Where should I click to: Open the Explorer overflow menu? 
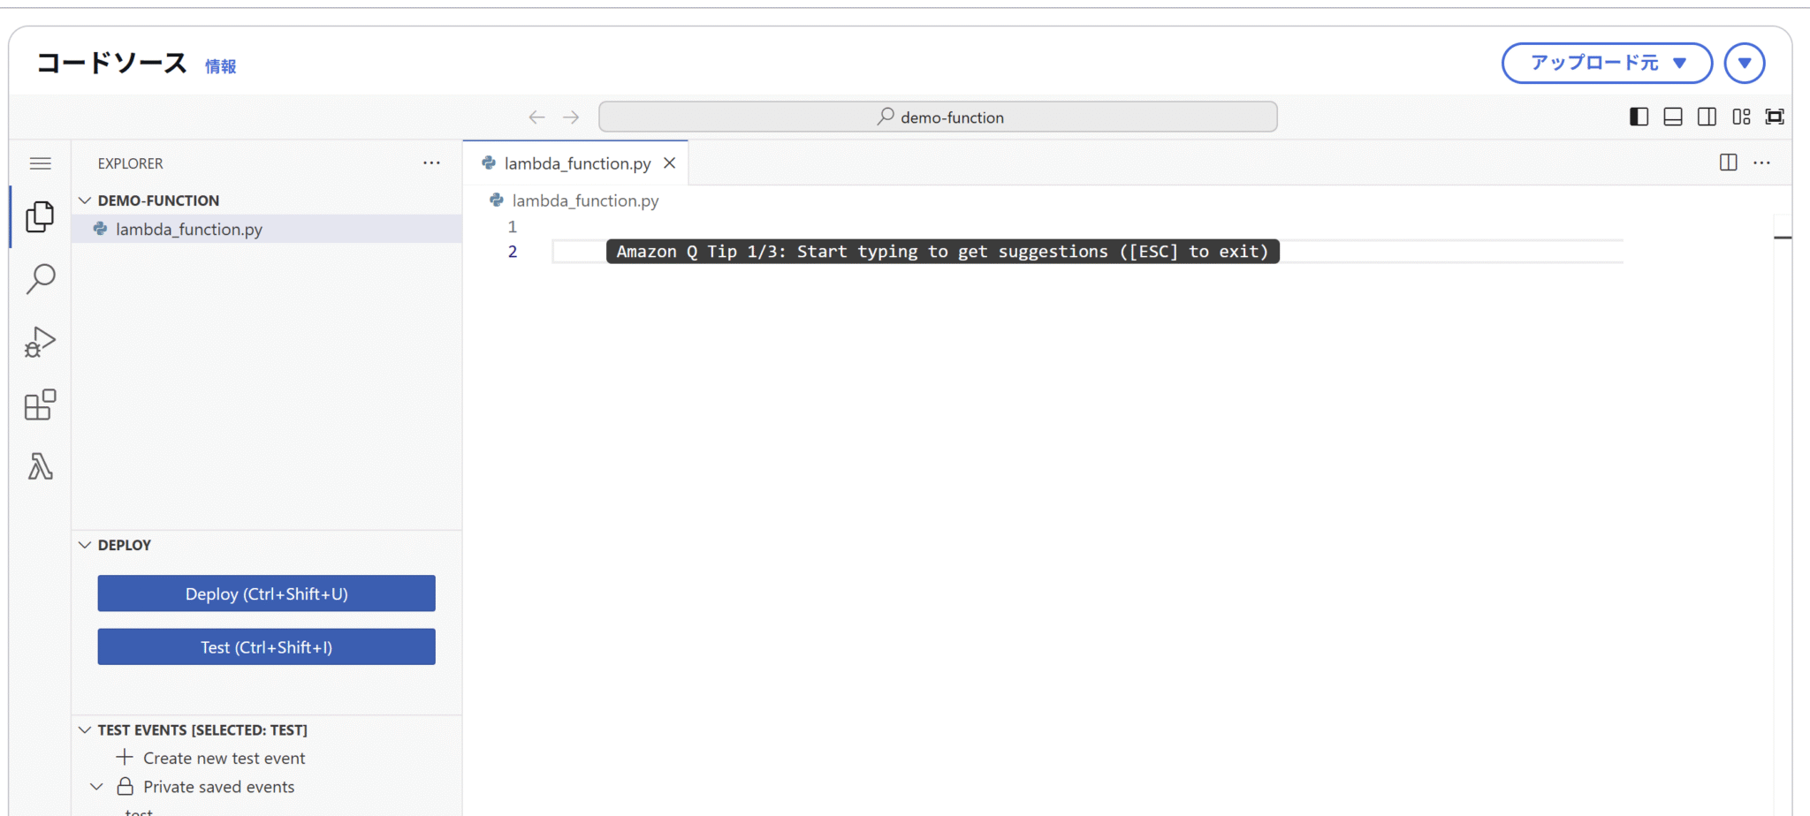click(431, 162)
